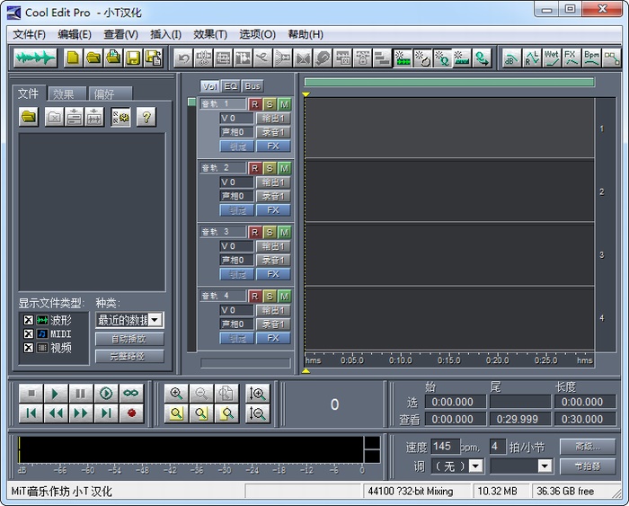Click the loop play infinity icon

click(131, 394)
